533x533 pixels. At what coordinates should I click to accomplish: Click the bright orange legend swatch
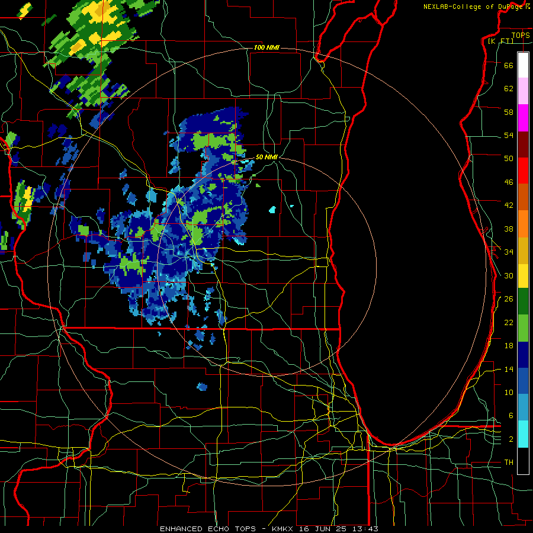click(x=523, y=224)
